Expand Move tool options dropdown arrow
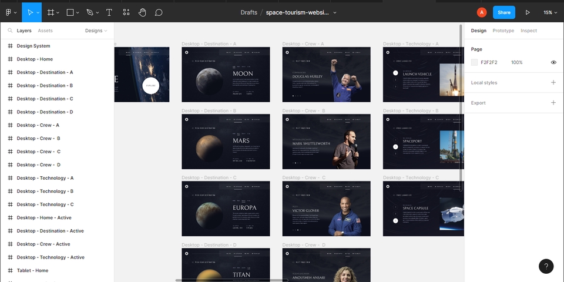Image resolution: width=564 pixels, height=282 pixels. tap(38, 12)
